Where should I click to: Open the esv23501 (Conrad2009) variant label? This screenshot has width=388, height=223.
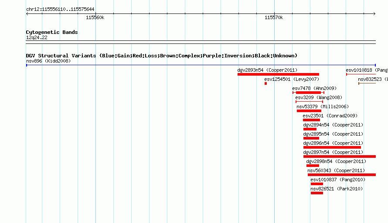tap(330, 116)
